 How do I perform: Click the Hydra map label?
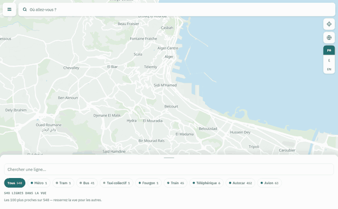pyautogui.click(x=131, y=121)
